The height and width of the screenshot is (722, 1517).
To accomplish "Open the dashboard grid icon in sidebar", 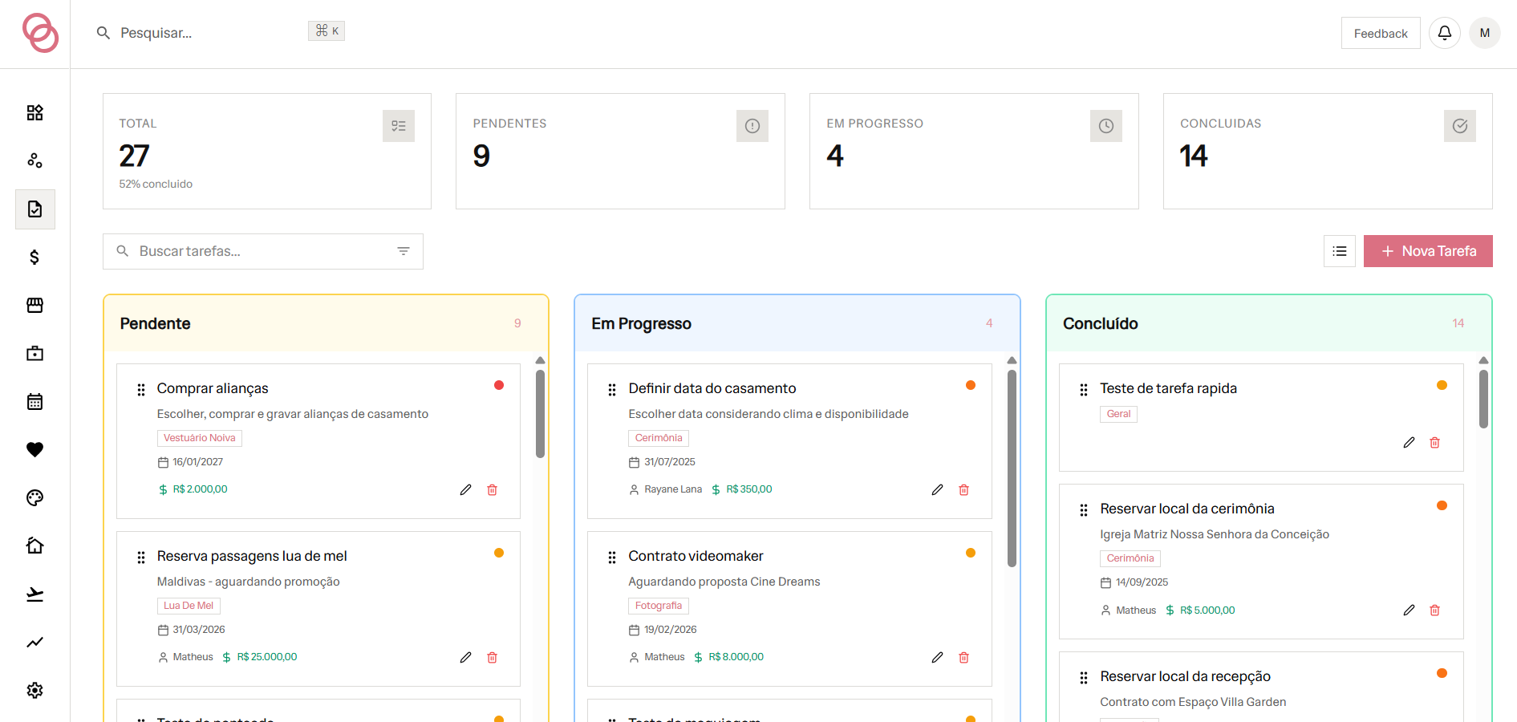I will [34, 113].
